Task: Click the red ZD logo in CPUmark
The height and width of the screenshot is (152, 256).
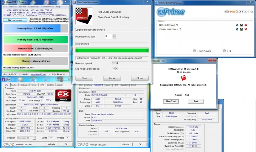Action: [183, 78]
